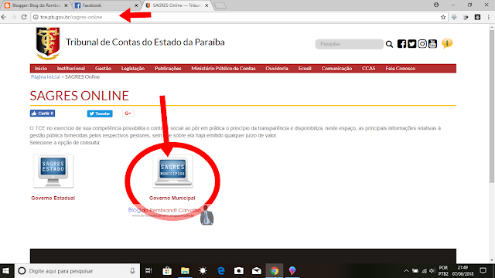Open the Institucional menu
The height and width of the screenshot is (278, 495).
[x=71, y=69]
